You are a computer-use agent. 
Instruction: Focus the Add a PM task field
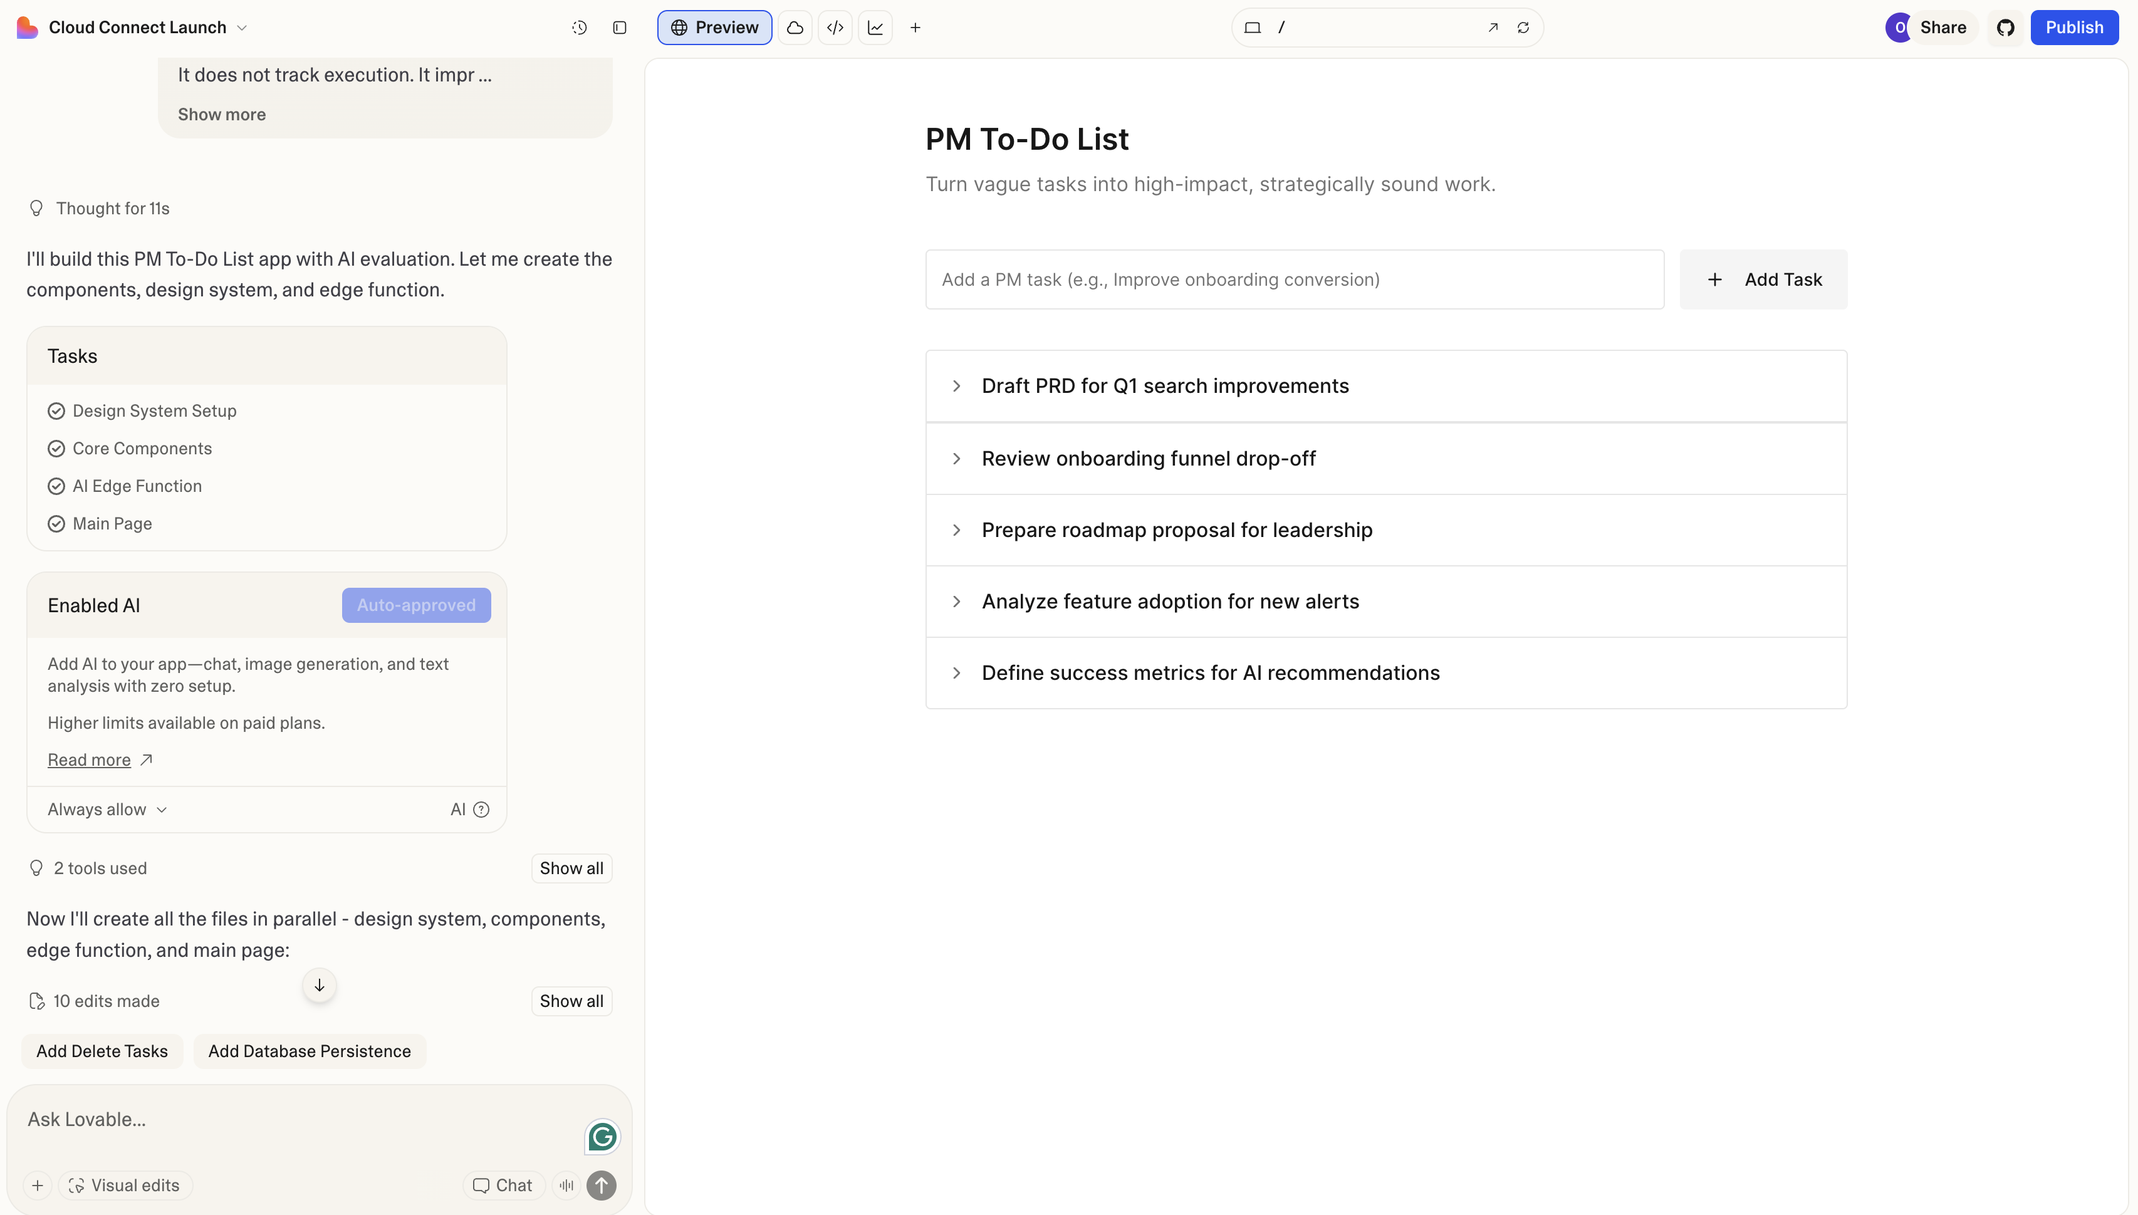(x=1295, y=279)
